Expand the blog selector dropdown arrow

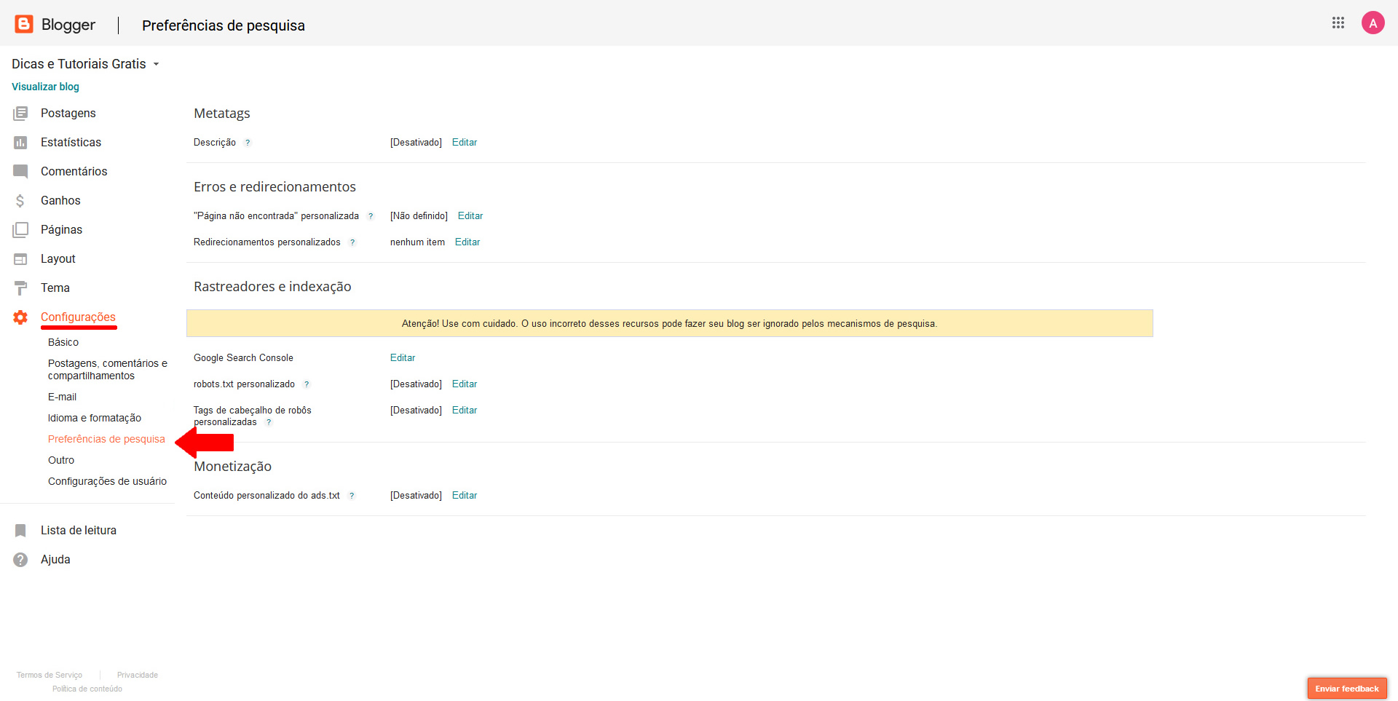pyautogui.click(x=156, y=64)
